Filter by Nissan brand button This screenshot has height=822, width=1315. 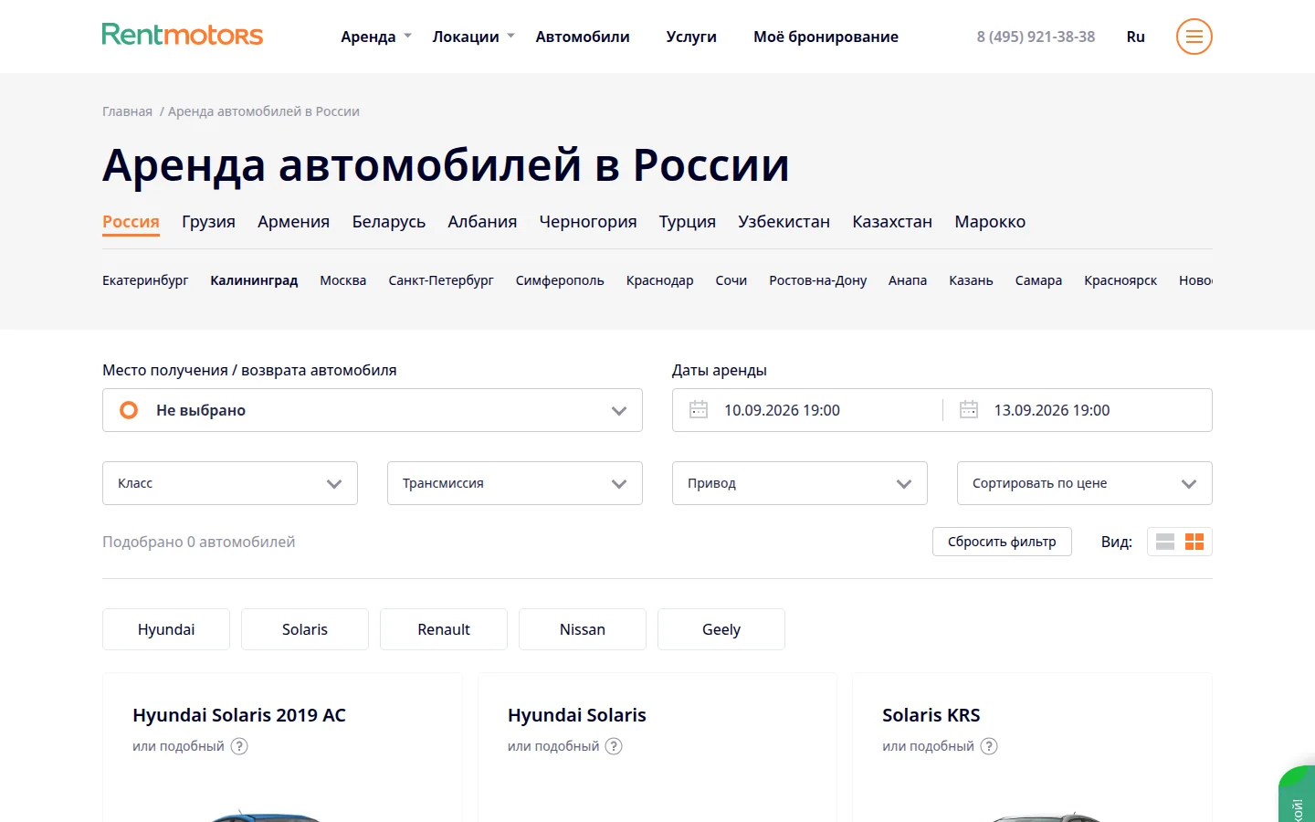coord(583,629)
